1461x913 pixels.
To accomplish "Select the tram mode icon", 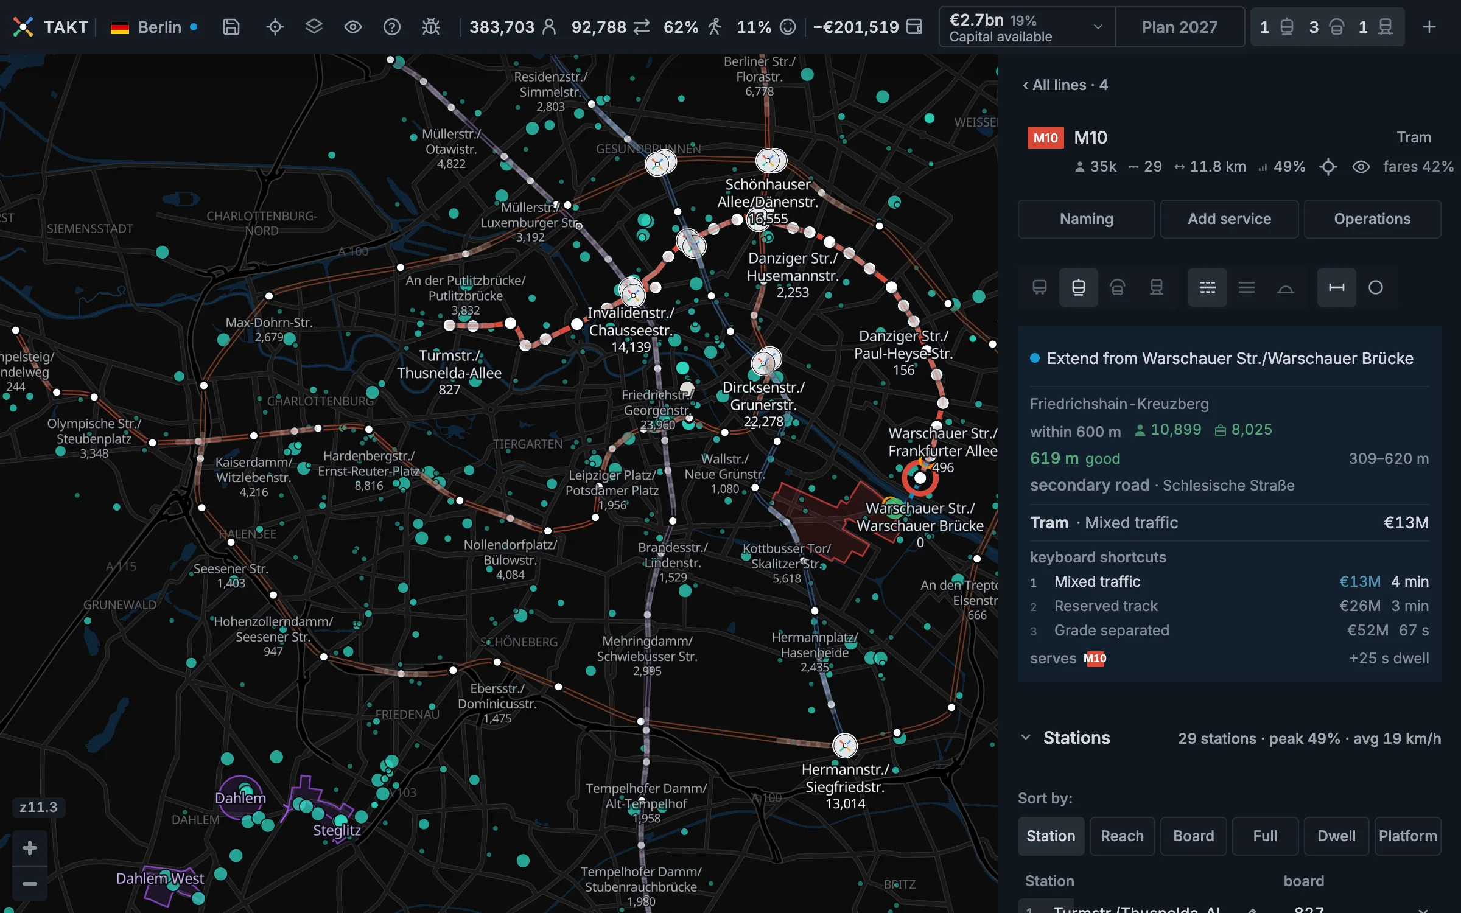I will coord(1079,287).
